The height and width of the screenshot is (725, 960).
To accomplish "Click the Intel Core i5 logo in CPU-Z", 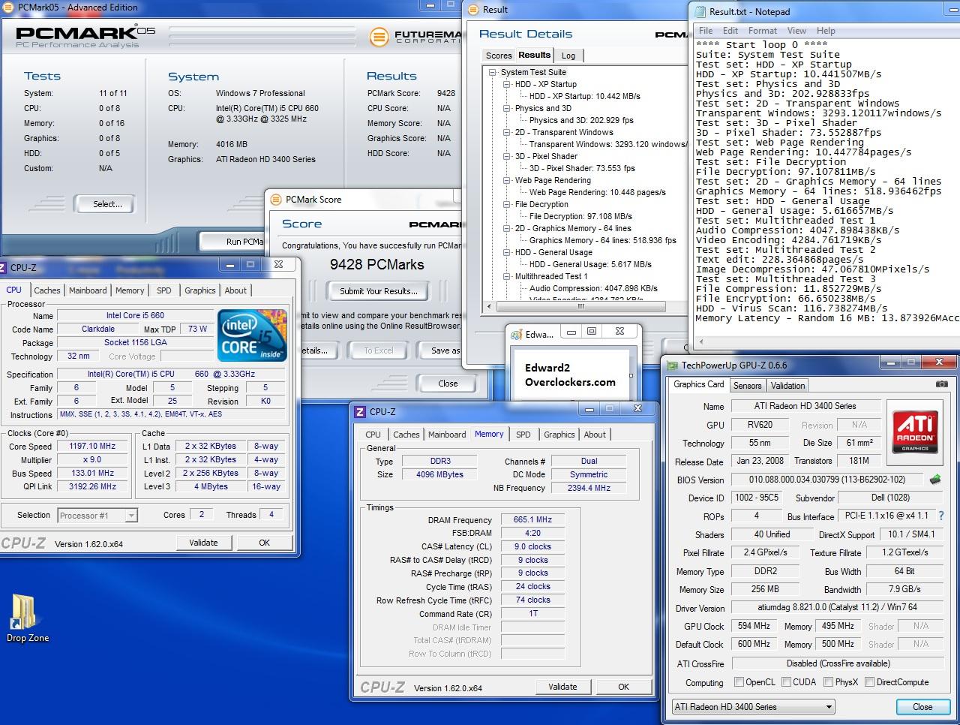I will click(x=253, y=335).
